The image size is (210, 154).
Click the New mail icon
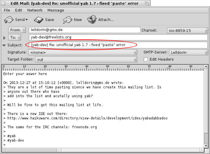pyautogui.click(x=68, y=20)
